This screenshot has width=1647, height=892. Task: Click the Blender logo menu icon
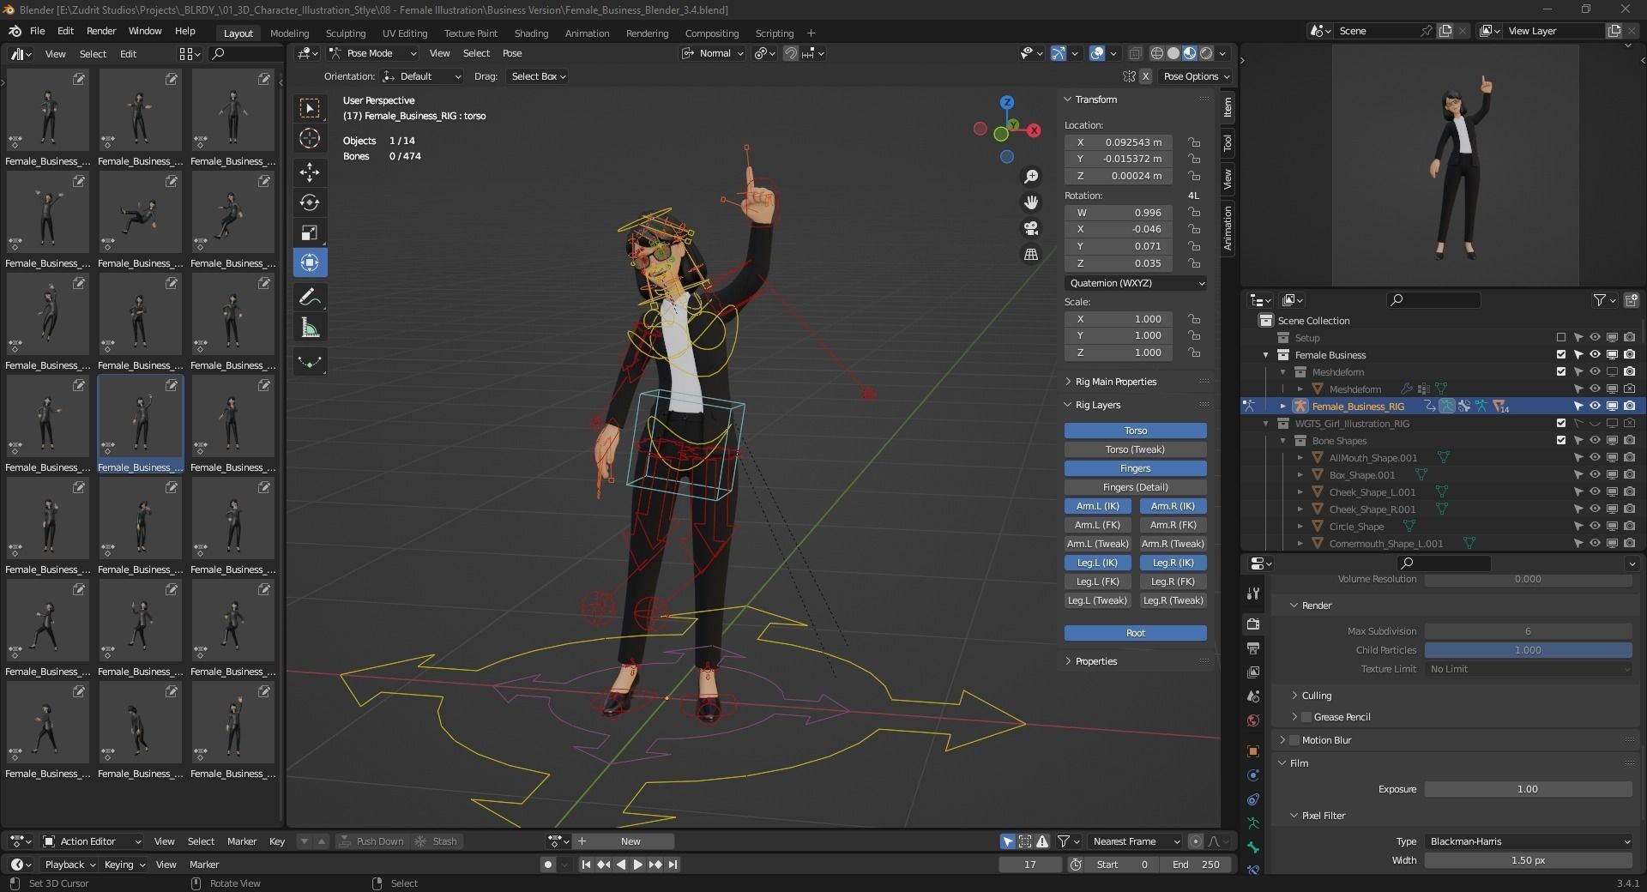[15, 31]
